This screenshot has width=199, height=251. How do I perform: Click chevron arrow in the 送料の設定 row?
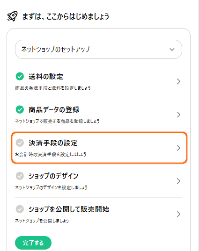click(x=178, y=81)
